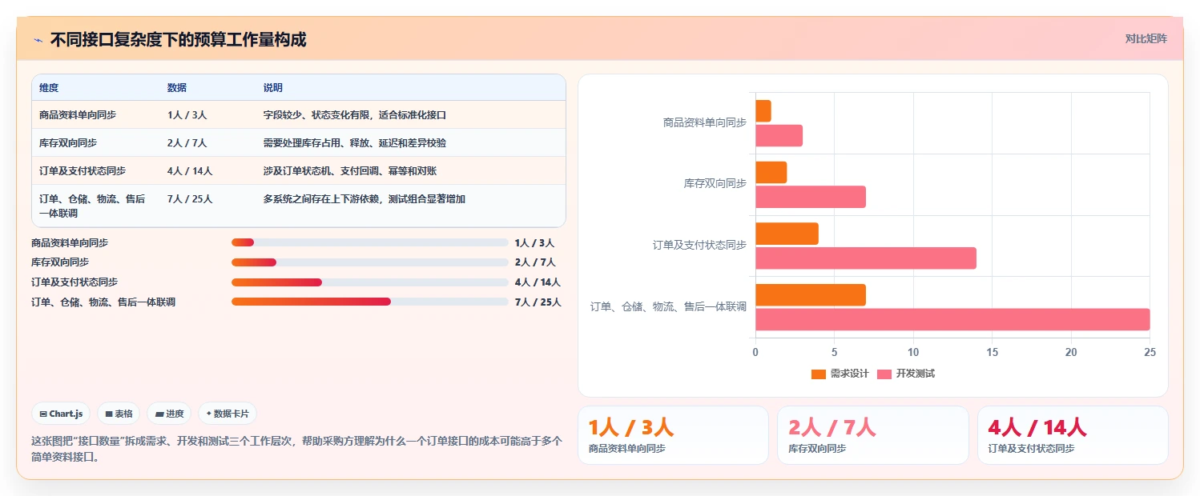This screenshot has width=1200, height=496.
Task: Select the Chart.js tag chip
Action: pyautogui.click(x=62, y=414)
